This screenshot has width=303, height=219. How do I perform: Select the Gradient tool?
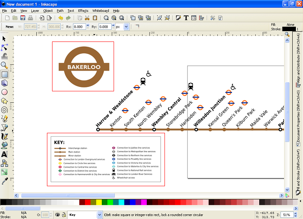coord(4,172)
